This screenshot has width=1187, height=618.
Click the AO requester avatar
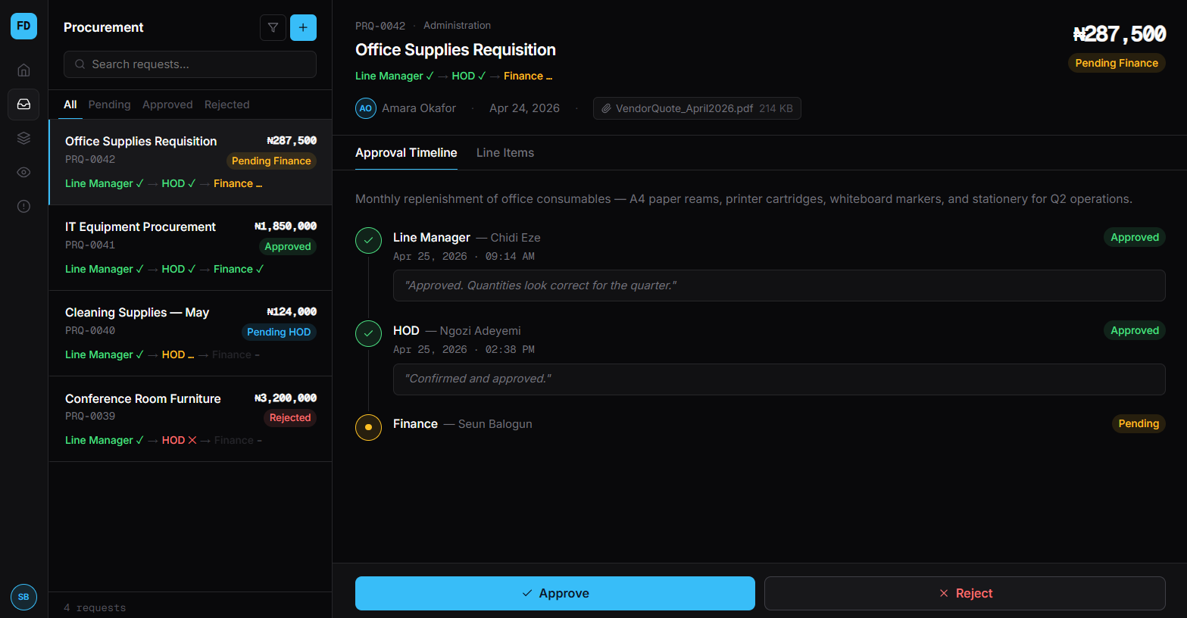pyautogui.click(x=366, y=108)
